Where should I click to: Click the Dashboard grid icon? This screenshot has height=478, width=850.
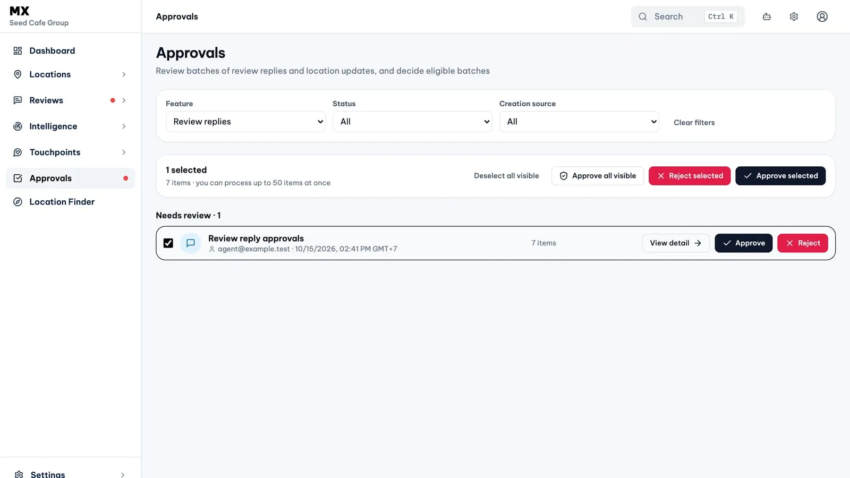coord(18,50)
